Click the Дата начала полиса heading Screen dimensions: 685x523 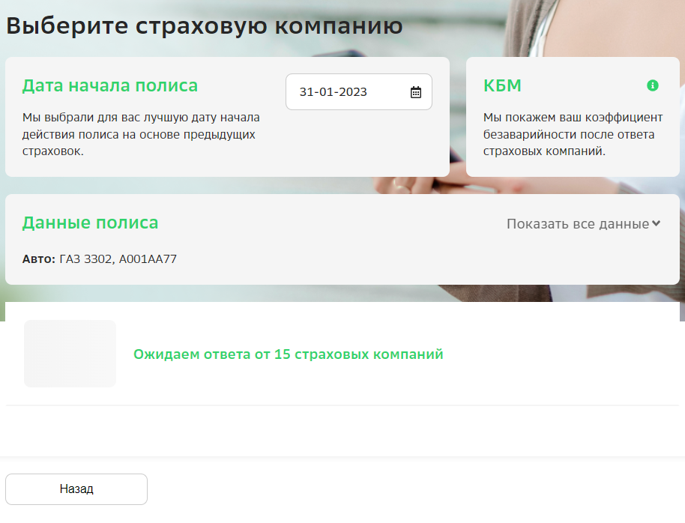click(110, 85)
